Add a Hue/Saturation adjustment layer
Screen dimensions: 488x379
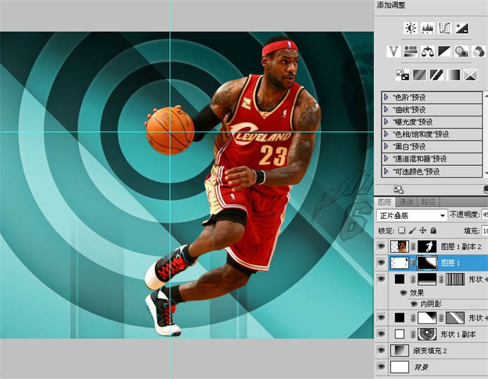point(410,51)
